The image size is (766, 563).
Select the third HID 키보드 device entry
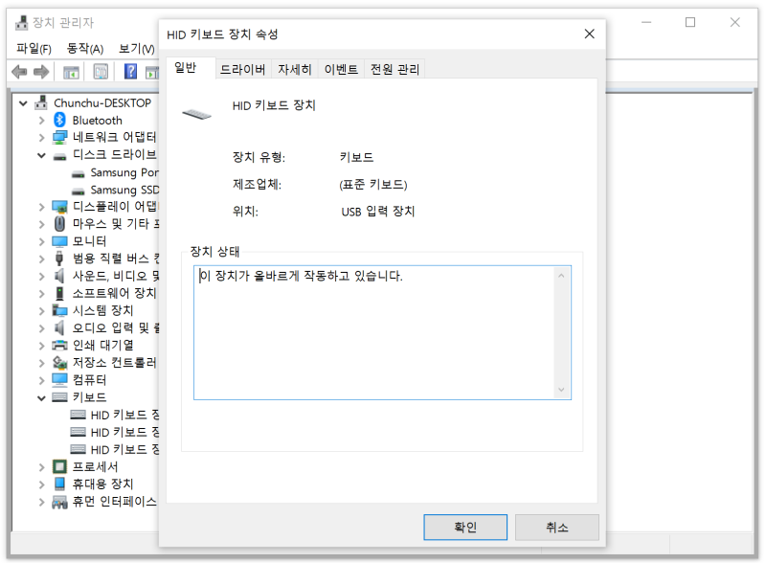[x=115, y=449]
